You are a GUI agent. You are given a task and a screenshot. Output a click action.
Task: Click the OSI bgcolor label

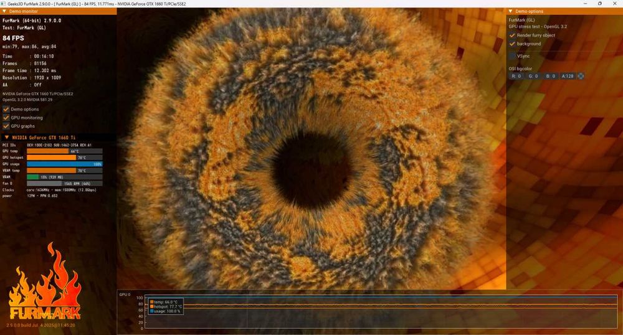(520, 68)
